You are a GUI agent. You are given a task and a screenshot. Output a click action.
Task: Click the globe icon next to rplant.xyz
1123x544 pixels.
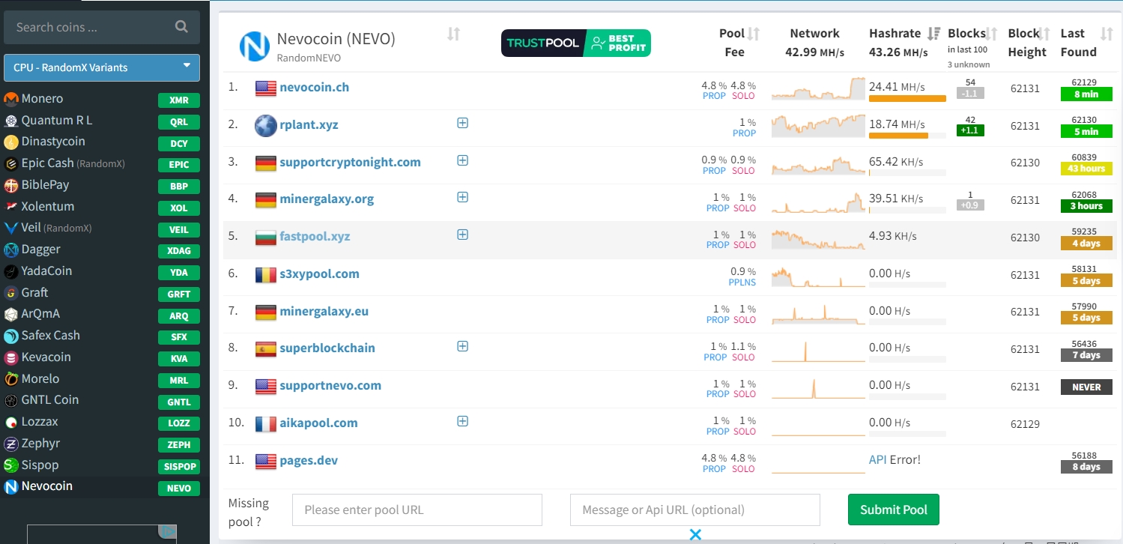tap(266, 125)
